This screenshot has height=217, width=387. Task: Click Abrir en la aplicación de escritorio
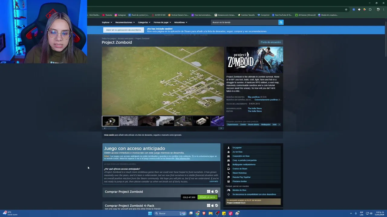click(123, 30)
